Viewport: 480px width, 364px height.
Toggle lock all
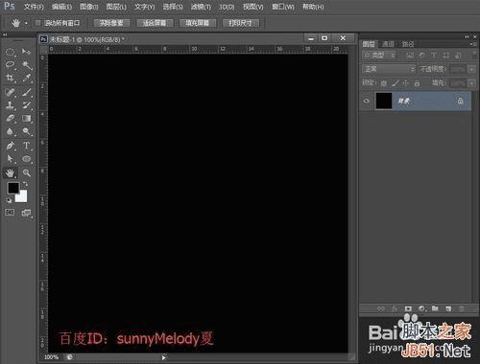(x=417, y=83)
